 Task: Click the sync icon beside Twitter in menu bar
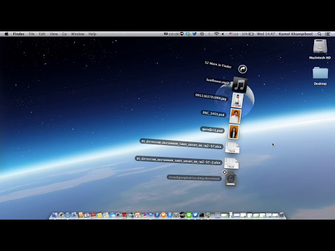pos(188,34)
